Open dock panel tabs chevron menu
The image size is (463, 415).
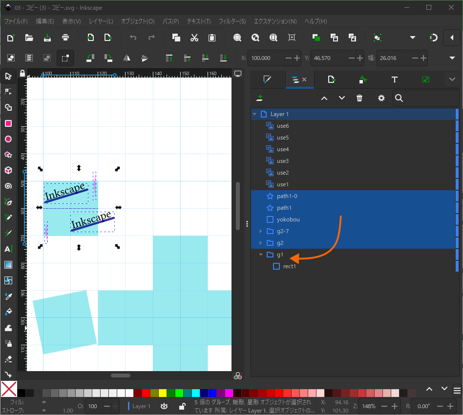452,79
